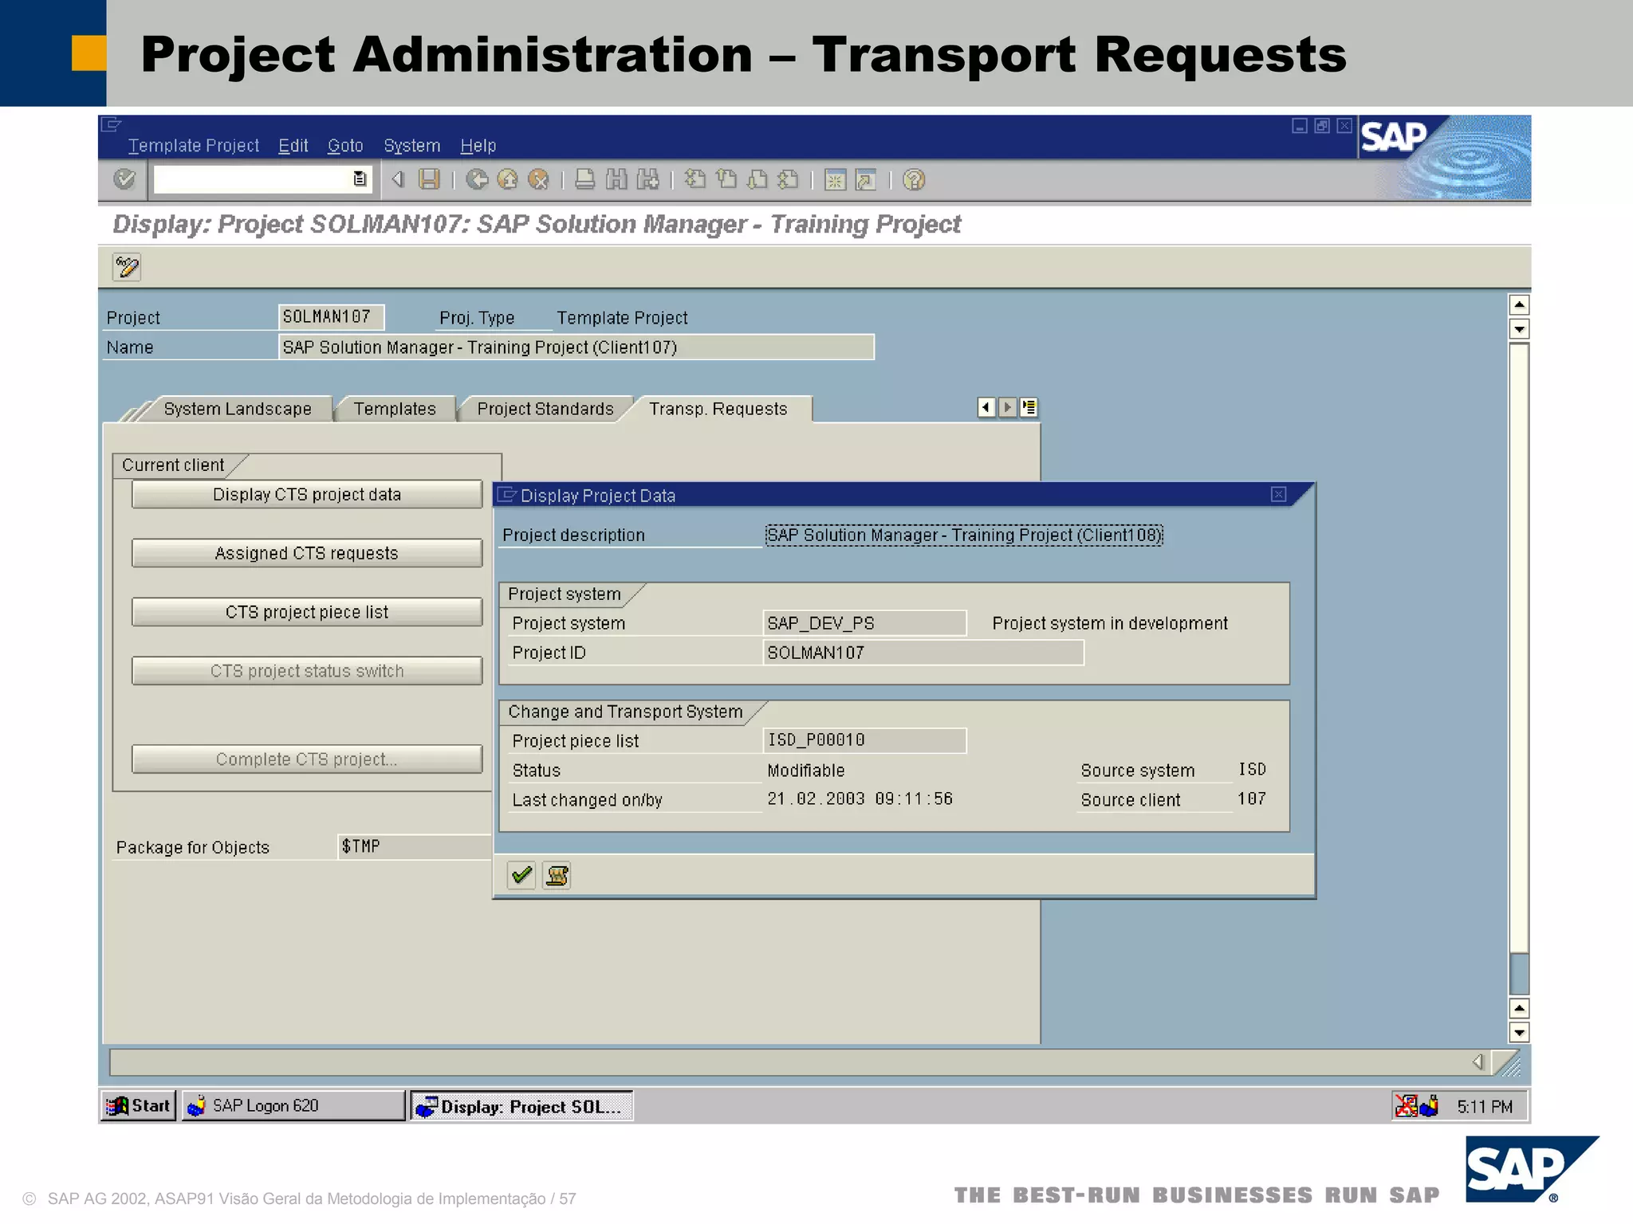Screen dimensions: 1633x1224
Task: Switch to the Templates tab
Action: click(x=395, y=409)
